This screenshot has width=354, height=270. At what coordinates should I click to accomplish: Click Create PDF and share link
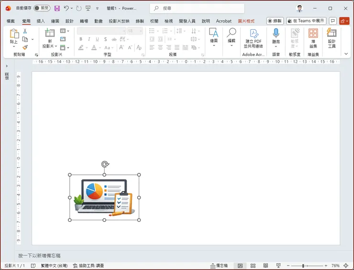coord(254,38)
